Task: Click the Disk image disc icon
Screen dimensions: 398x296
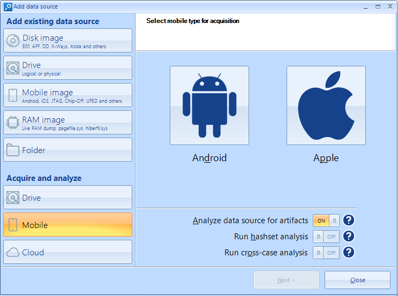Action: point(13,41)
